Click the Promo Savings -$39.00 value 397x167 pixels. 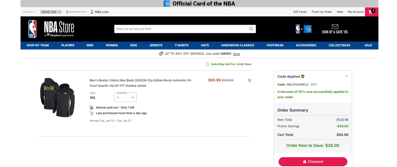[342, 126]
